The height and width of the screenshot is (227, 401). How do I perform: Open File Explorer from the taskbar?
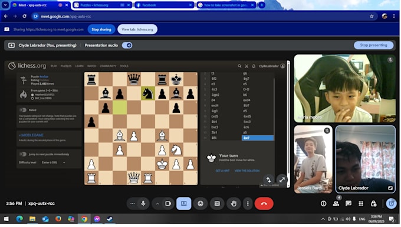32,219
